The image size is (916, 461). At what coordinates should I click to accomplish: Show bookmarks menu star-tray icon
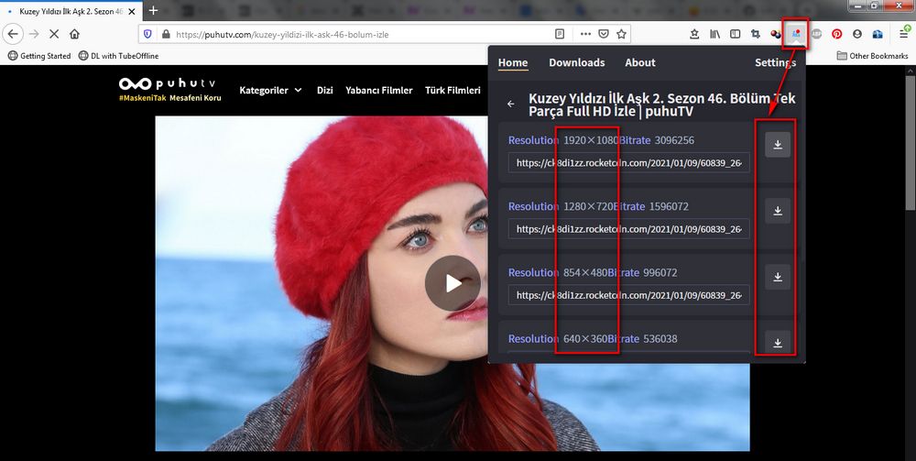point(694,34)
